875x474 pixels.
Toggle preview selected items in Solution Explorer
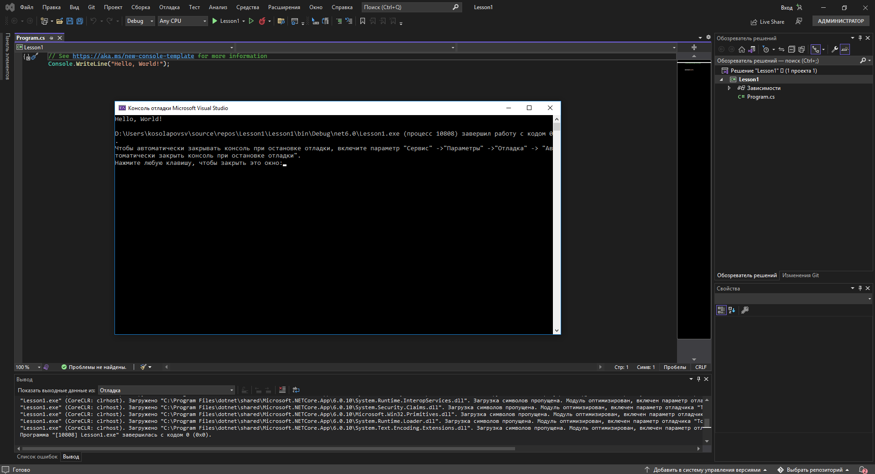pos(845,49)
